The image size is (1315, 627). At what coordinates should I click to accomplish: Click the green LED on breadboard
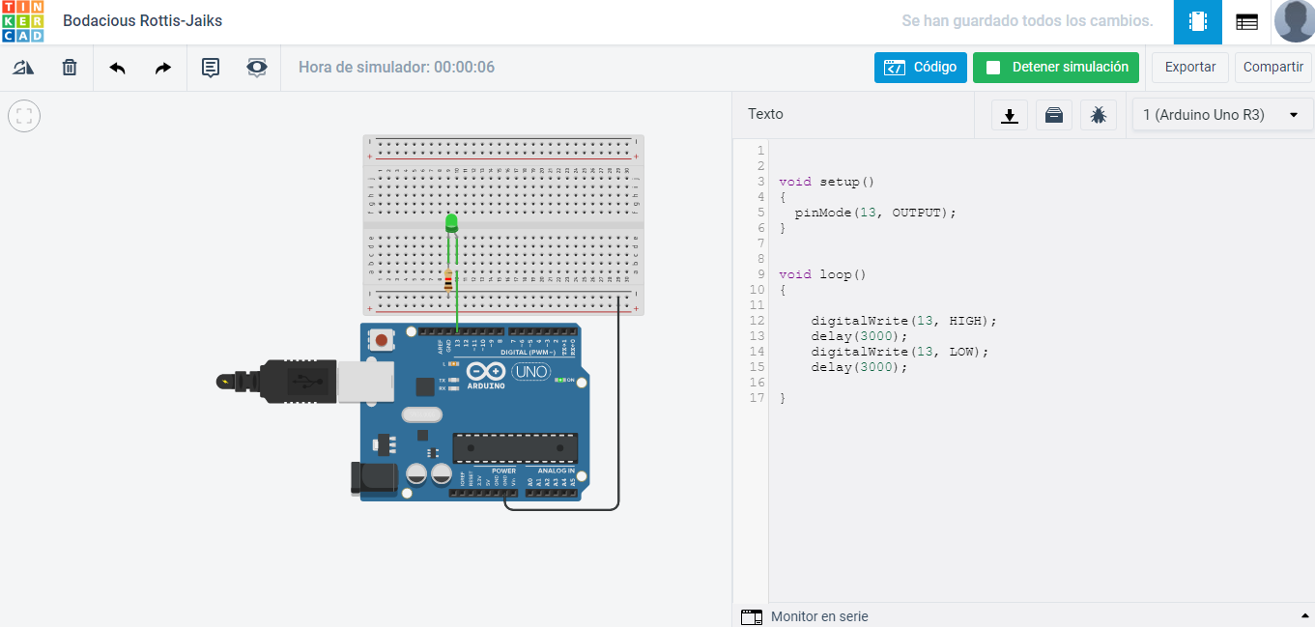click(x=451, y=223)
